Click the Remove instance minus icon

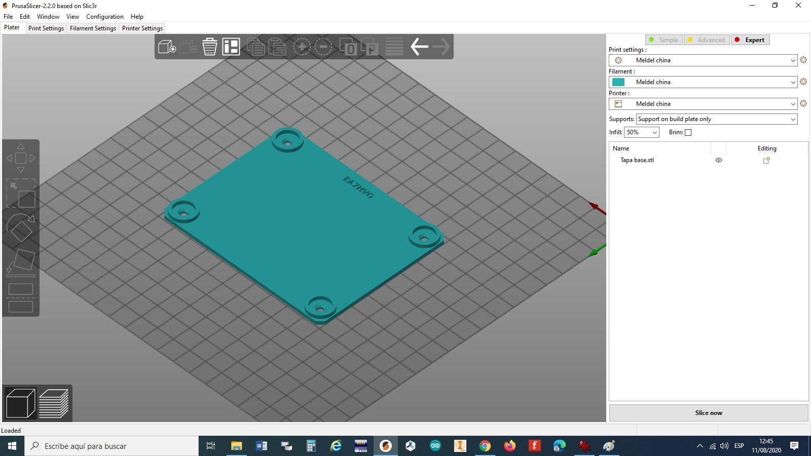click(x=323, y=47)
